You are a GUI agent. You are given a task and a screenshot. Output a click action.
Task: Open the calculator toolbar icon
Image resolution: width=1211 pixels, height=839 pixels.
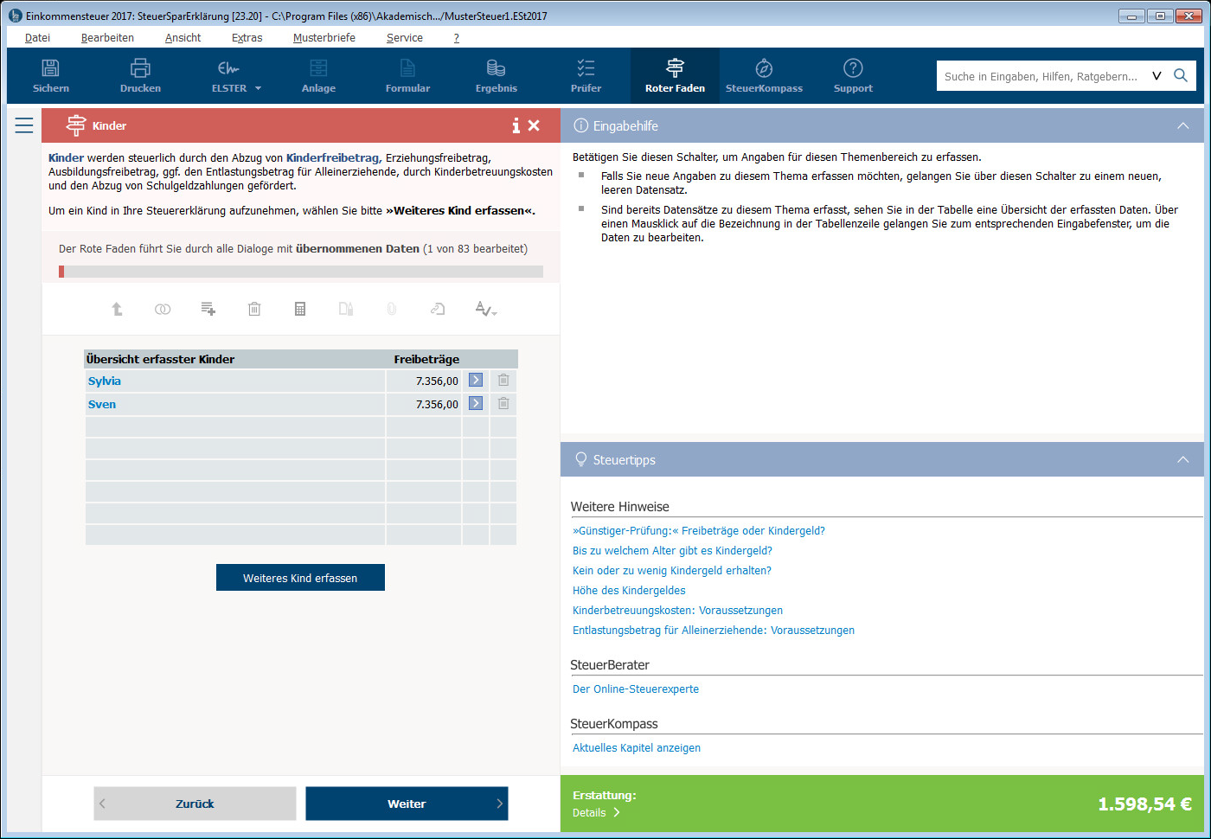pos(300,309)
